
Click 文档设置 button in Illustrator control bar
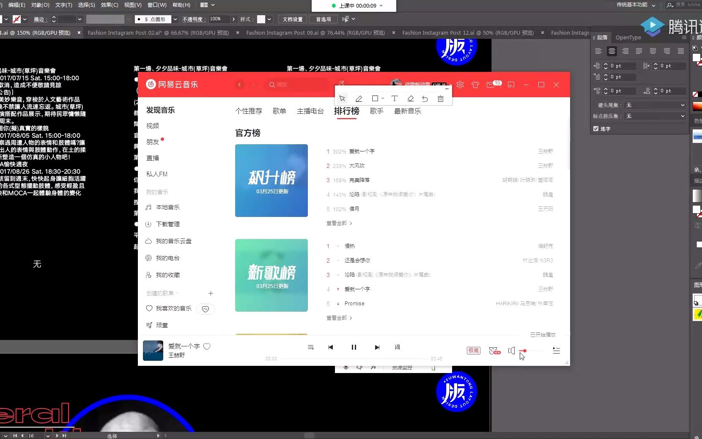[293, 19]
